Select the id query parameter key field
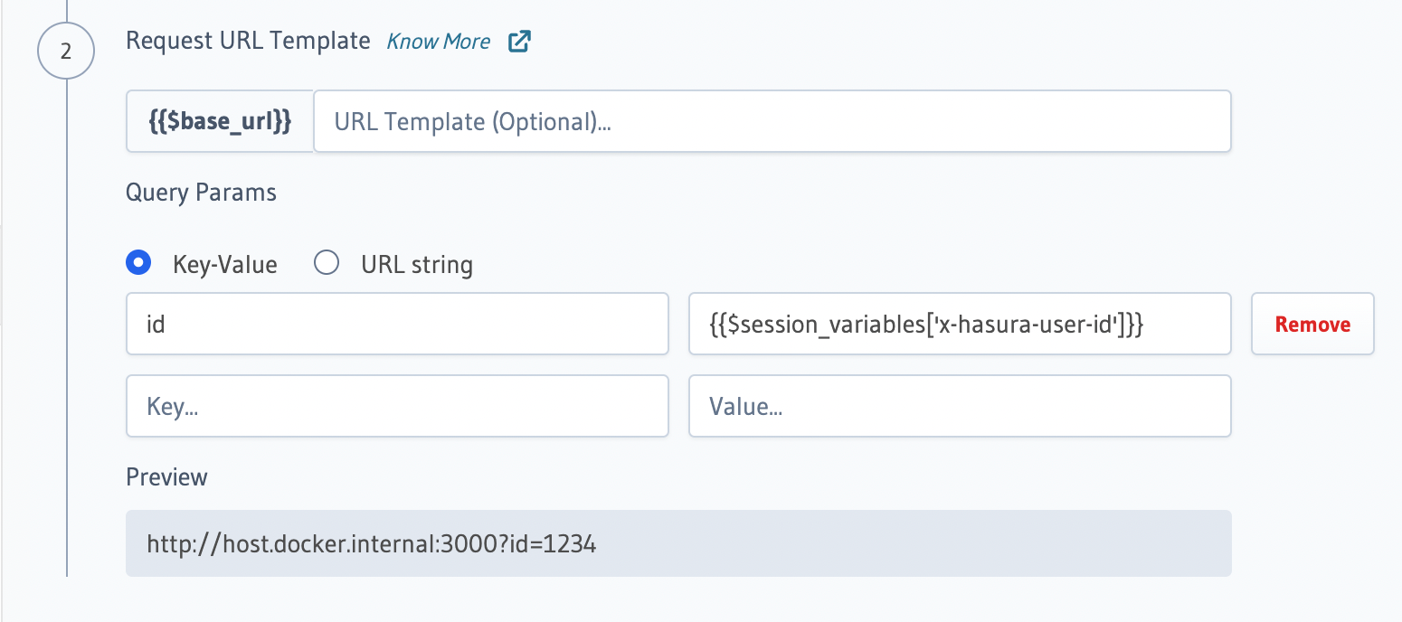This screenshot has height=622, width=1402. (397, 324)
